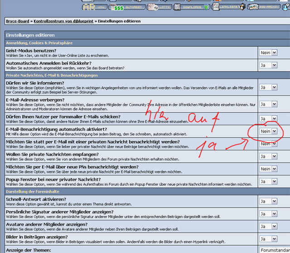Open the Formmailer E-Mails schicken dropdown

point(268,119)
